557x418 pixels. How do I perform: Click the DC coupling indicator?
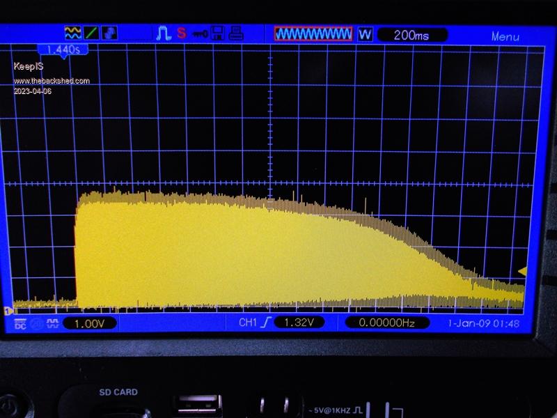click(x=19, y=323)
